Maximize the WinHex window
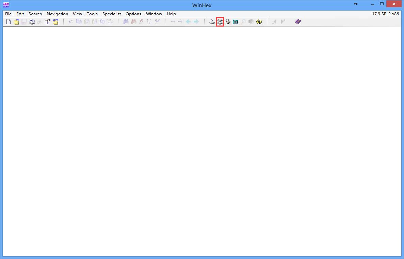Image resolution: width=404 pixels, height=259 pixels. click(x=382, y=4)
